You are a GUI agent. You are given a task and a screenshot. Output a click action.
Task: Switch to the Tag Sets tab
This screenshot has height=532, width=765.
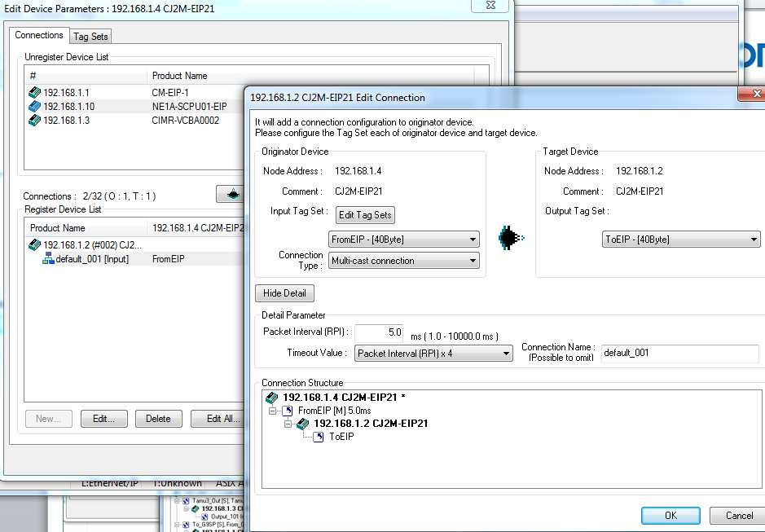point(90,37)
